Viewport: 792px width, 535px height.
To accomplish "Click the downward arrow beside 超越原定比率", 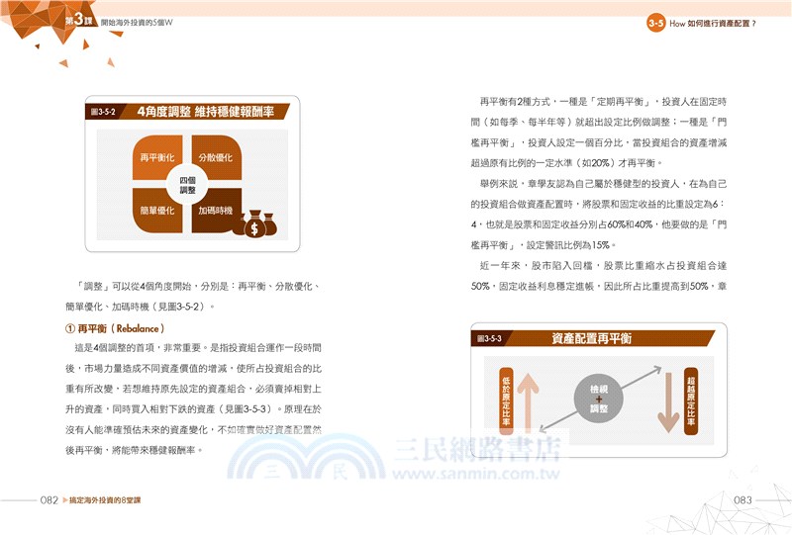I will coord(668,401).
